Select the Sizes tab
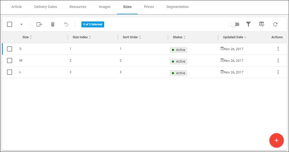The width and height of the screenshot is (289, 152). pos(127,7)
